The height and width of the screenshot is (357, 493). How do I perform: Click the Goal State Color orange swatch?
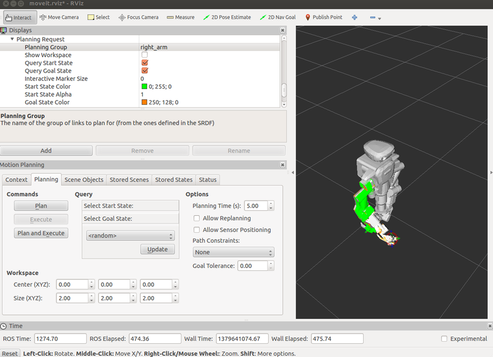point(144,102)
